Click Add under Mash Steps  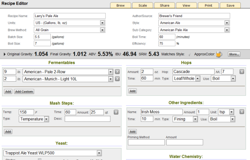point(8,132)
